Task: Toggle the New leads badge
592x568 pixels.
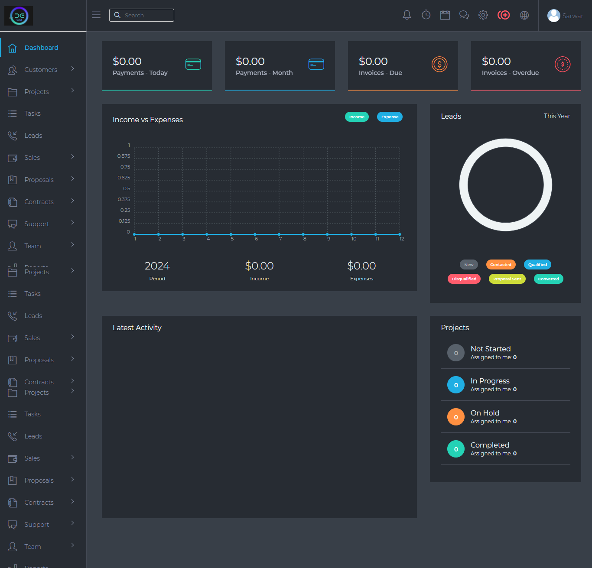Action: [469, 265]
